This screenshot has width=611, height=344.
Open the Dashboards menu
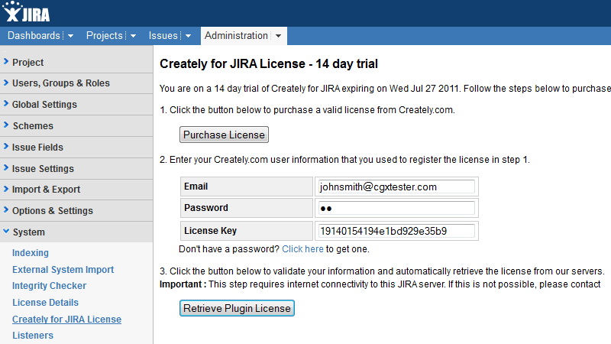coord(34,35)
